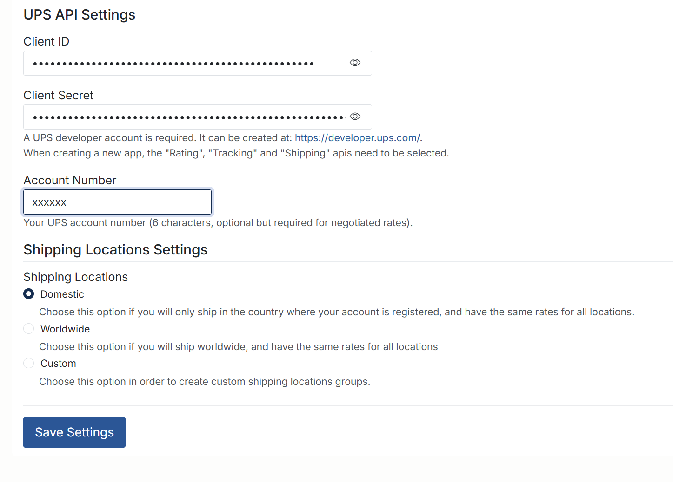Toggle Client ID password visibility off

pos(355,63)
